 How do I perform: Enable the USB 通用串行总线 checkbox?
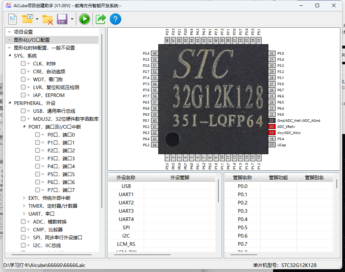(x=23, y=111)
